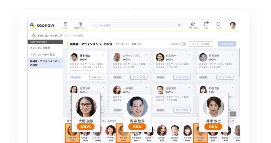Screen dimensions: 271x143
Task: Remove the 宮澤 敦子 card with X
Action: click(x=103, y=88)
